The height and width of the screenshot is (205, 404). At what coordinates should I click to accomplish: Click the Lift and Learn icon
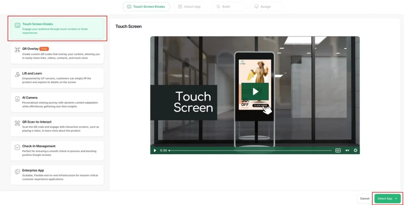[17, 74]
